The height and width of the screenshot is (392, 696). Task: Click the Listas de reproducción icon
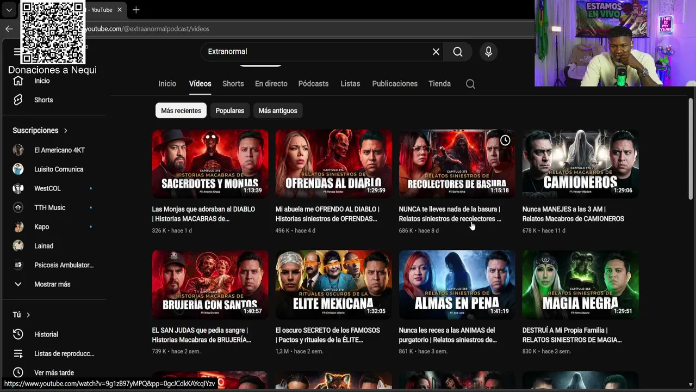tap(18, 353)
